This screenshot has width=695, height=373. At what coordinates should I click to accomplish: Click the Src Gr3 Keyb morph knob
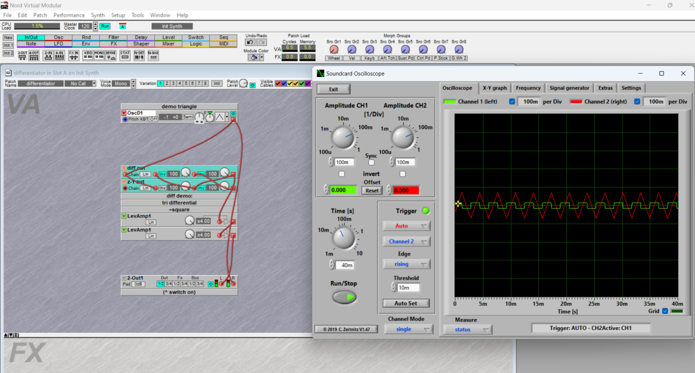pos(369,50)
